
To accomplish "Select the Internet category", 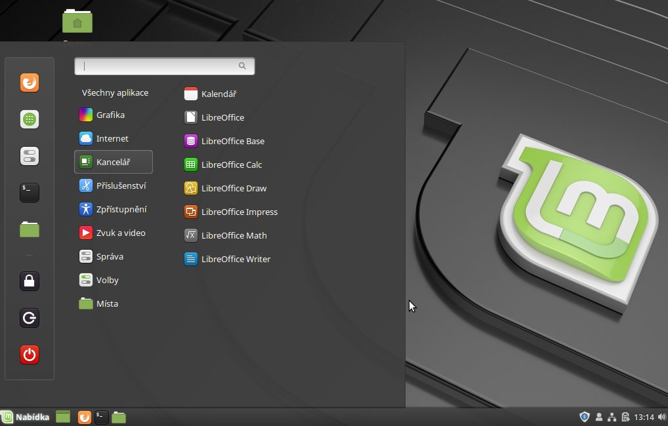I will (104, 138).
